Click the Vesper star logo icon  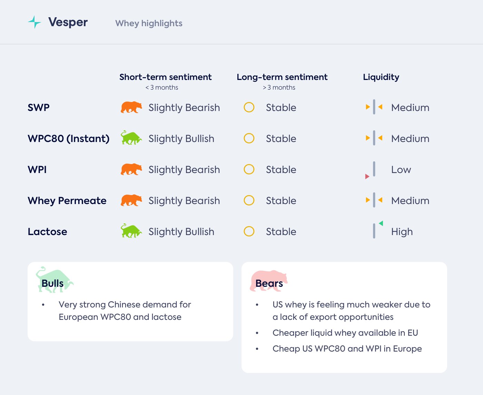[x=34, y=22]
